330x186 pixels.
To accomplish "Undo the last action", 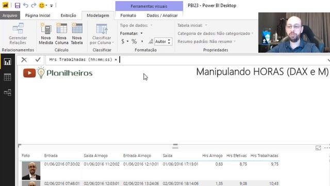I will (x=25, y=5).
